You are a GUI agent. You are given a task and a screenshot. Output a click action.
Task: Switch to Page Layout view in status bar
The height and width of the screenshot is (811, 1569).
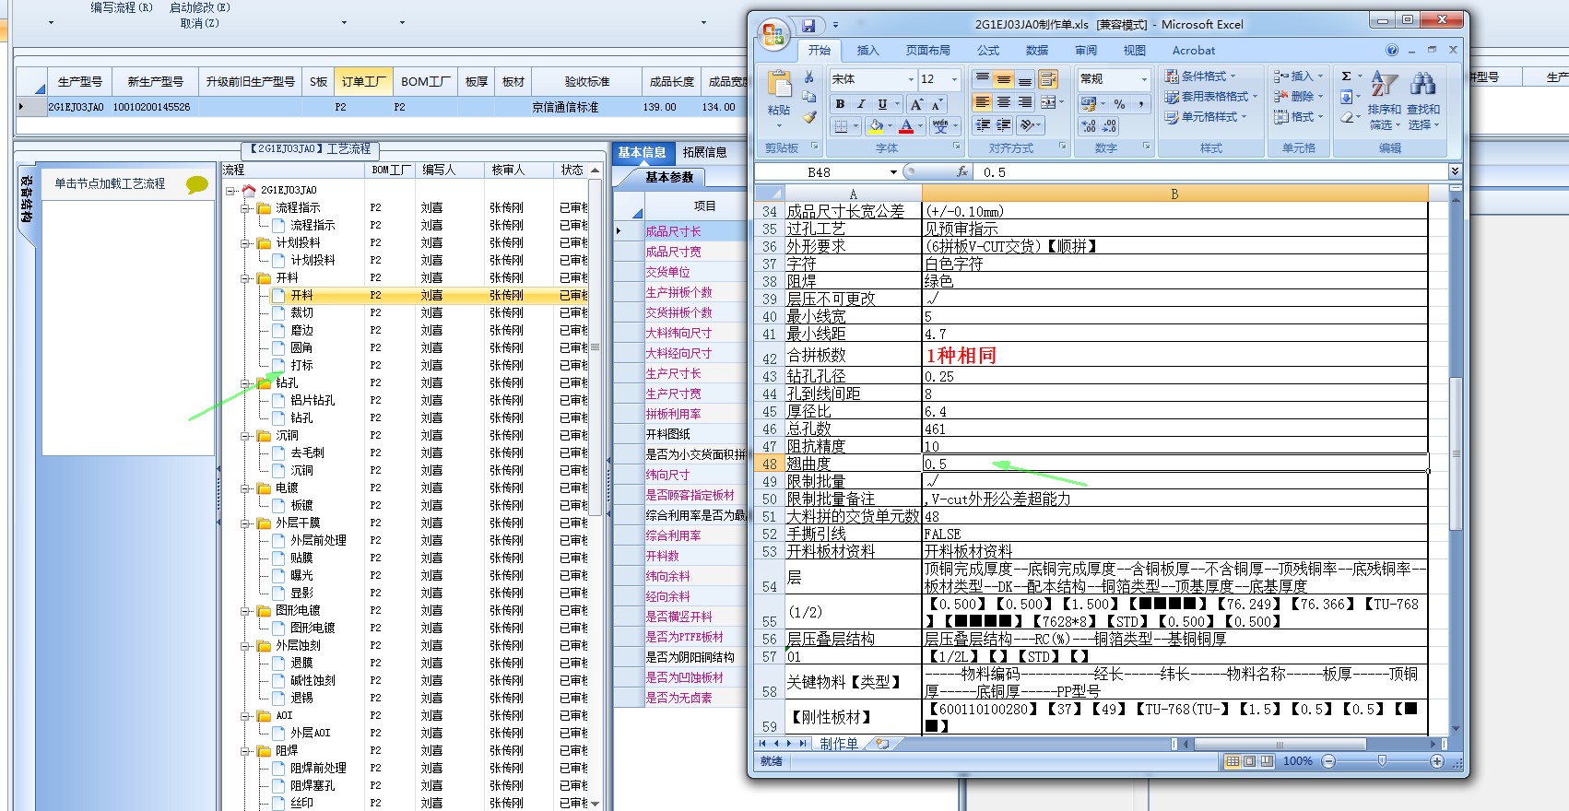coord(1249,761)
